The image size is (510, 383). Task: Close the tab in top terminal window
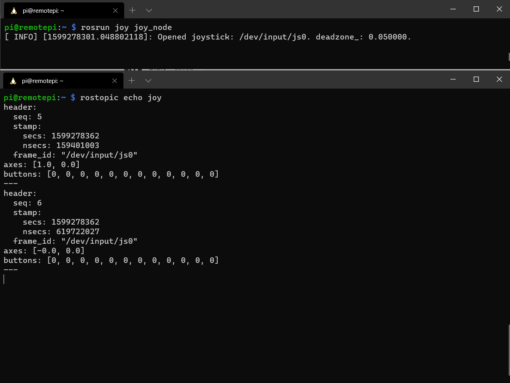click(115, 11)
